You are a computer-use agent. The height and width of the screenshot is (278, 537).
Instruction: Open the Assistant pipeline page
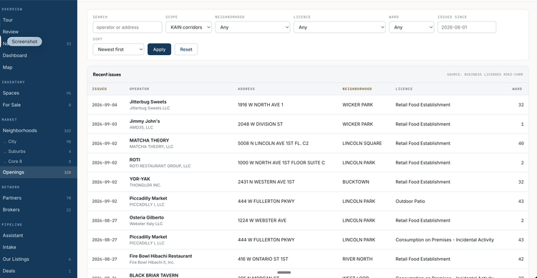coord(13,236)
